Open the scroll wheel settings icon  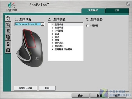(x=8, y=37)
